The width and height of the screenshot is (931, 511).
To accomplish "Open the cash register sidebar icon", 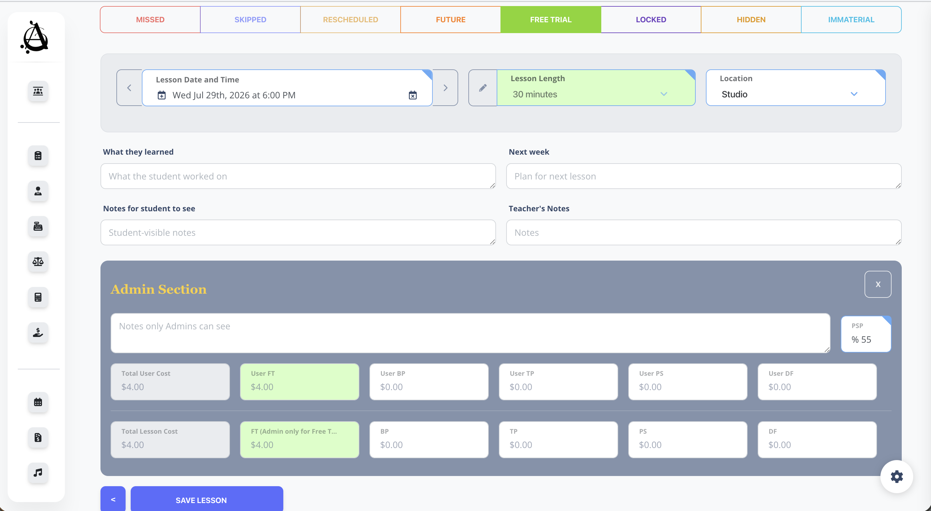I will (x=38, y=227).
